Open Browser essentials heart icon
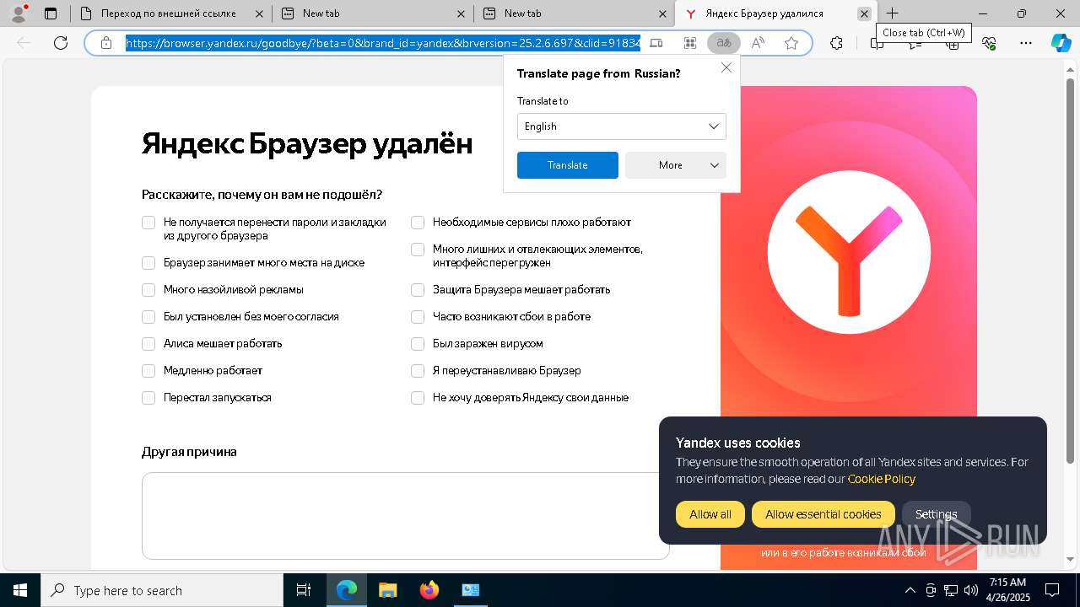This screenshot has height=607, width=1080. (x=990, y=43)
